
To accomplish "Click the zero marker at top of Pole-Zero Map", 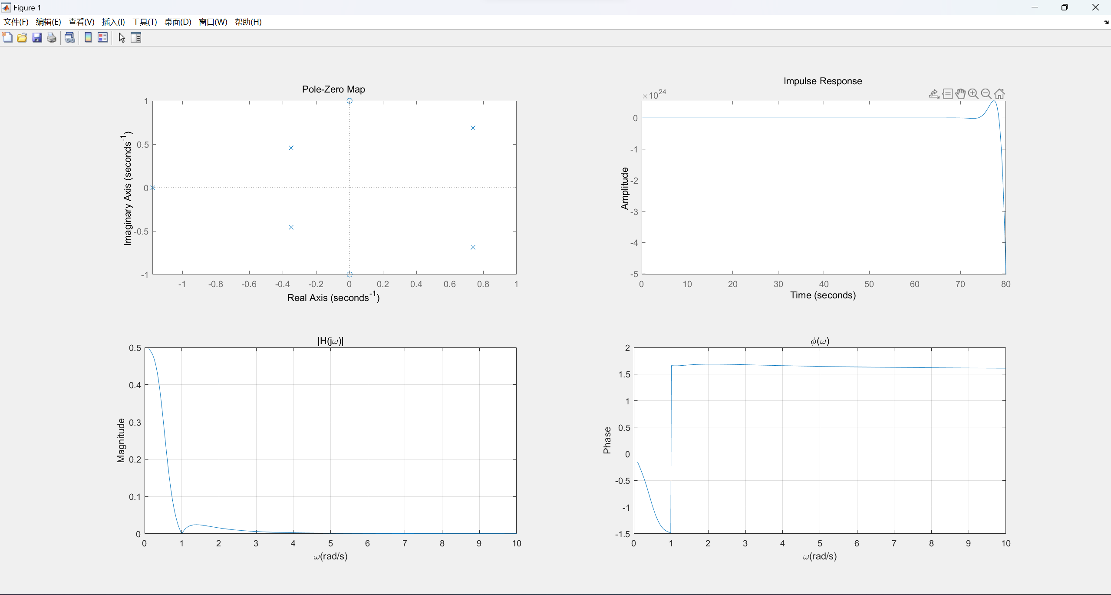I will click(349, 101).
